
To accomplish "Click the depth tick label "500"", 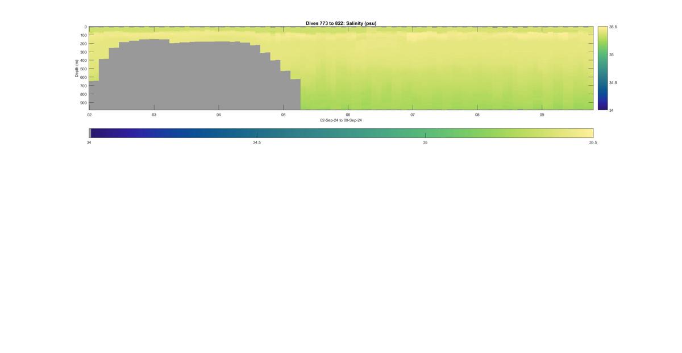I will pos(84,69).
